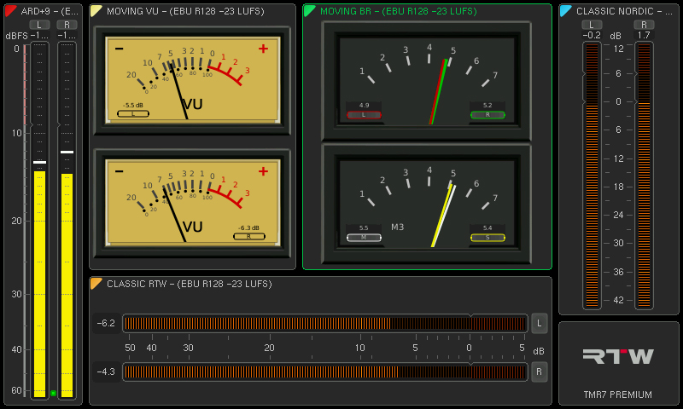Click the red L value box on BR meter
Viewport: 683px width, 409px height.
pos(364,114)
